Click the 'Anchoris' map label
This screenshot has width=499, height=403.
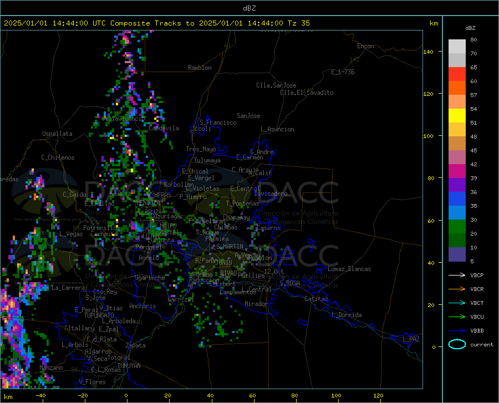pos(142,306)
